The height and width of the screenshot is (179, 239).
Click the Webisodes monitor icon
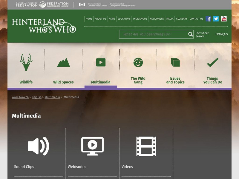pos(92,146)
